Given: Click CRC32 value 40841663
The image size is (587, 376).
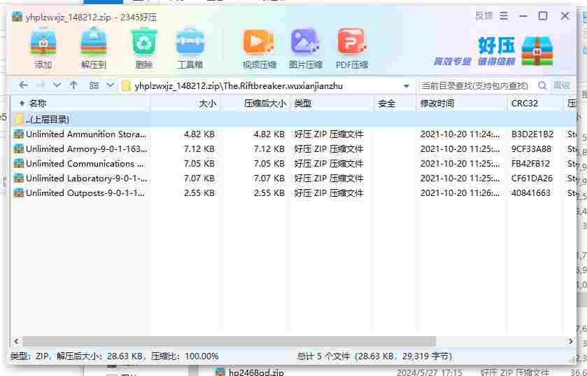Looking at the screenshot, I should (x=531, y=193).
